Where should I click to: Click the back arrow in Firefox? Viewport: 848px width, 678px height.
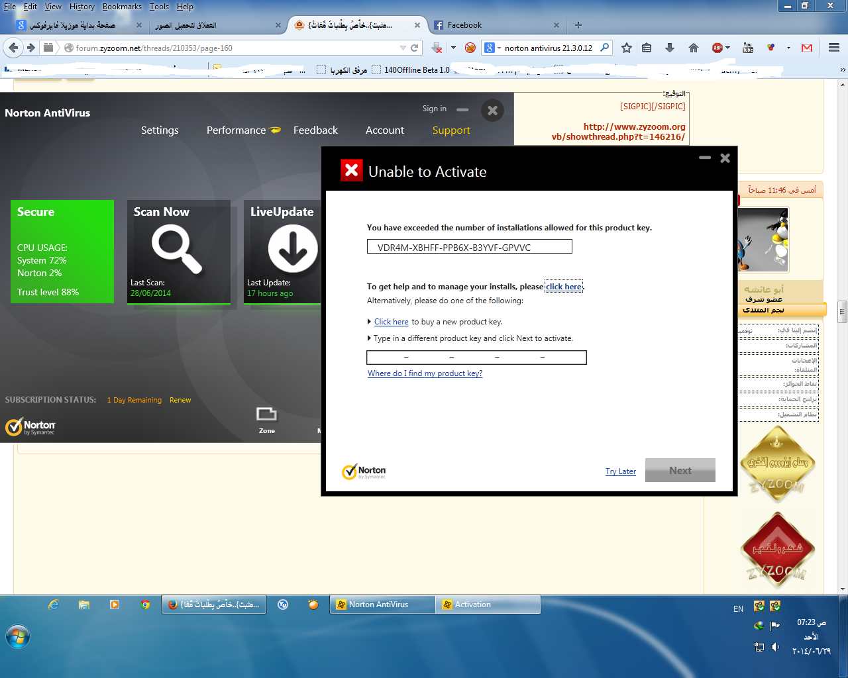coord(13,48)
